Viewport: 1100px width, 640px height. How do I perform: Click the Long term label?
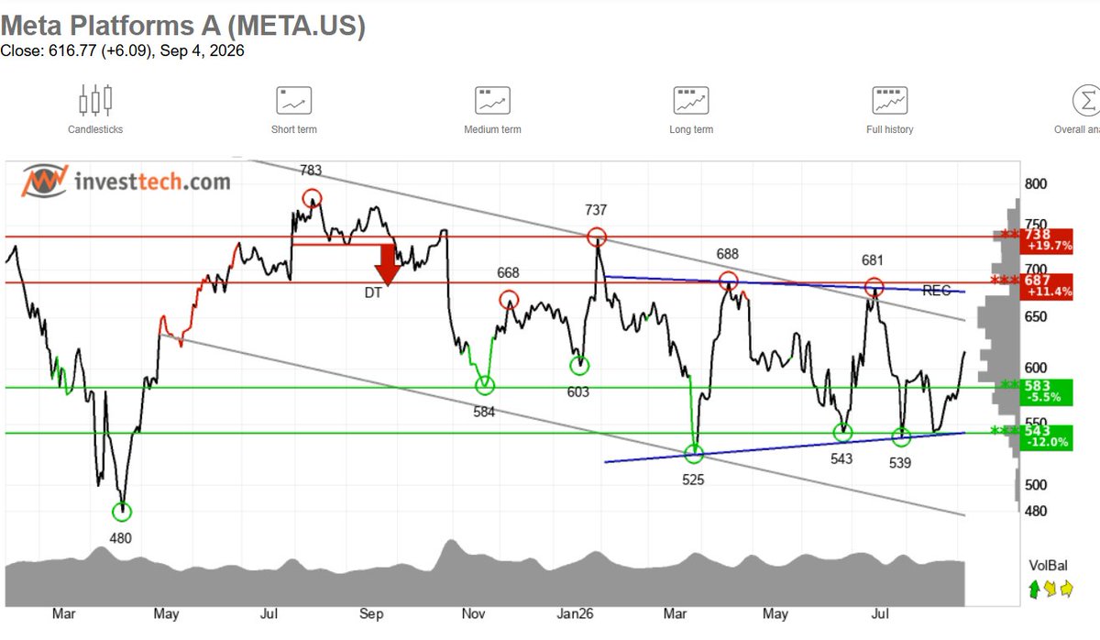pos(691,129)
